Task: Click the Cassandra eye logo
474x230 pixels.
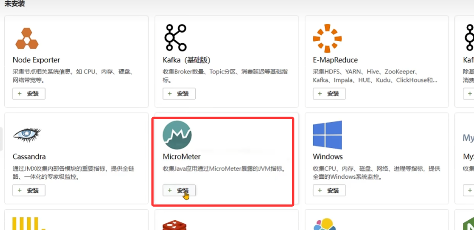Action: tap(27, 135)
